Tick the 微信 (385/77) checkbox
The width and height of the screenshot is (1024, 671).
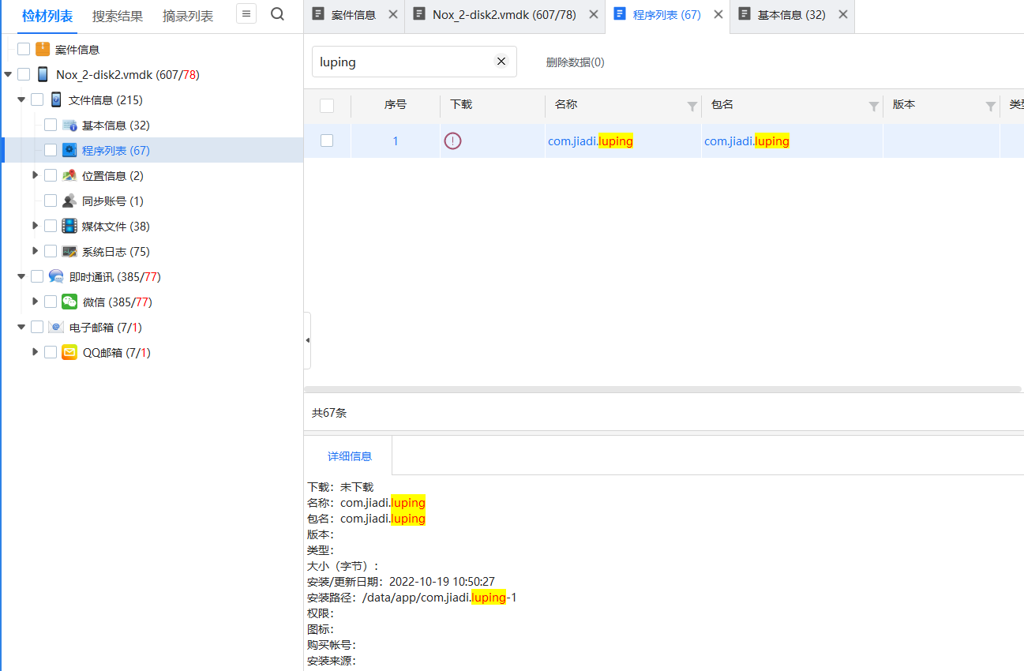51,302
